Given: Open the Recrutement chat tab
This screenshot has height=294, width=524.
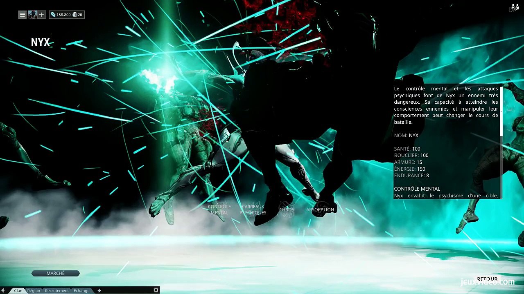Looking at the screenshot, I should pyautogui.click(x=57, y=291).
